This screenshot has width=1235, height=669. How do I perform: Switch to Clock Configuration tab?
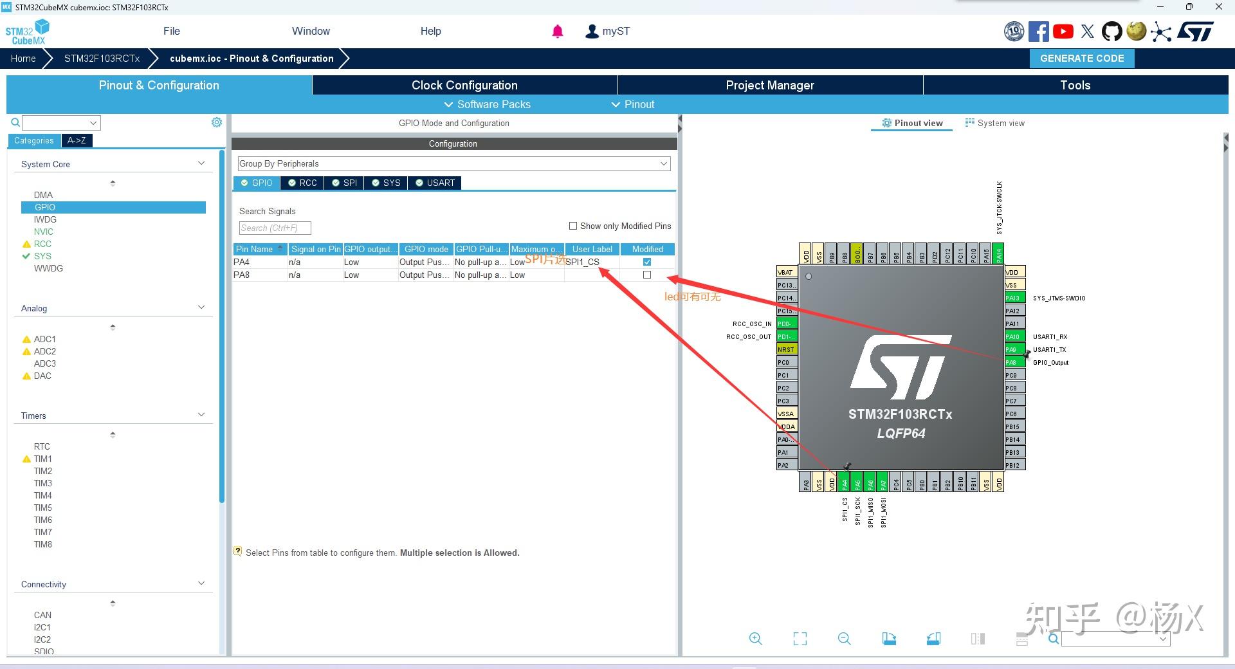point(464,85)
